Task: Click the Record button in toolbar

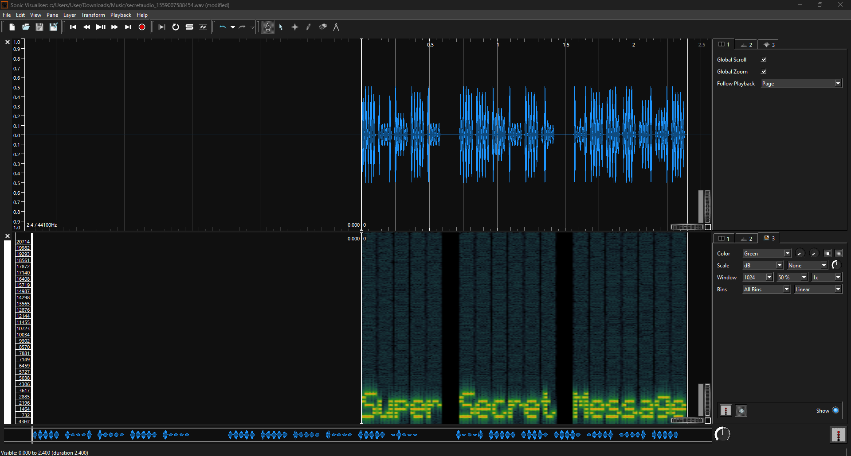Action: [142, 27]
